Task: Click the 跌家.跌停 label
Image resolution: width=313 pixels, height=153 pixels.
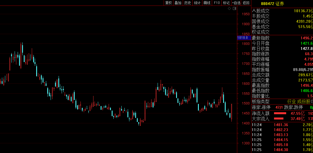Action: 293,108
